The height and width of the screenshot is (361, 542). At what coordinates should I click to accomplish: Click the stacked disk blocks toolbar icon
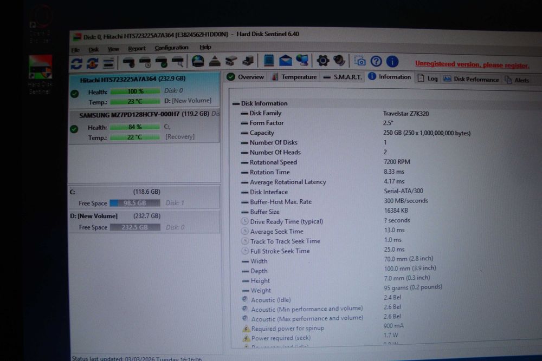(248, 62)
